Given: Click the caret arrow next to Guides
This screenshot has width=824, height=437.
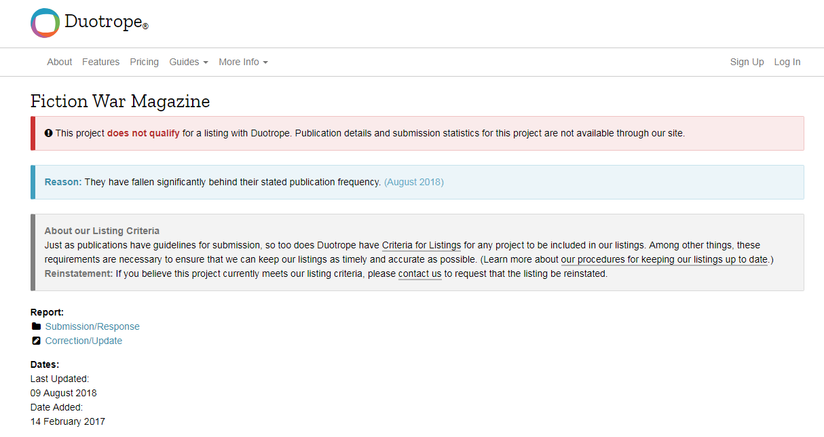Looking at the screenshot, I should [x=206, y=62].
